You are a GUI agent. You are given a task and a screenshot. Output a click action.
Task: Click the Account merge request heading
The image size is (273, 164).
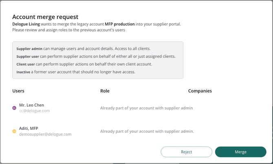pyautogui.click(x=45, y=17)
